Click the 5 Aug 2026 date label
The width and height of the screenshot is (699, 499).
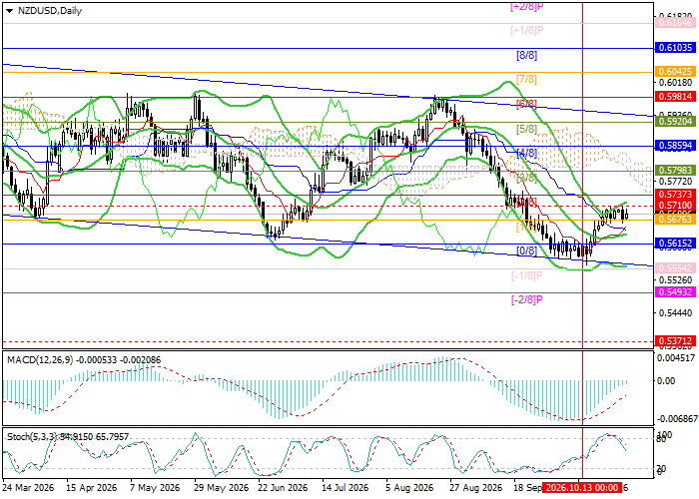[409, 488]
